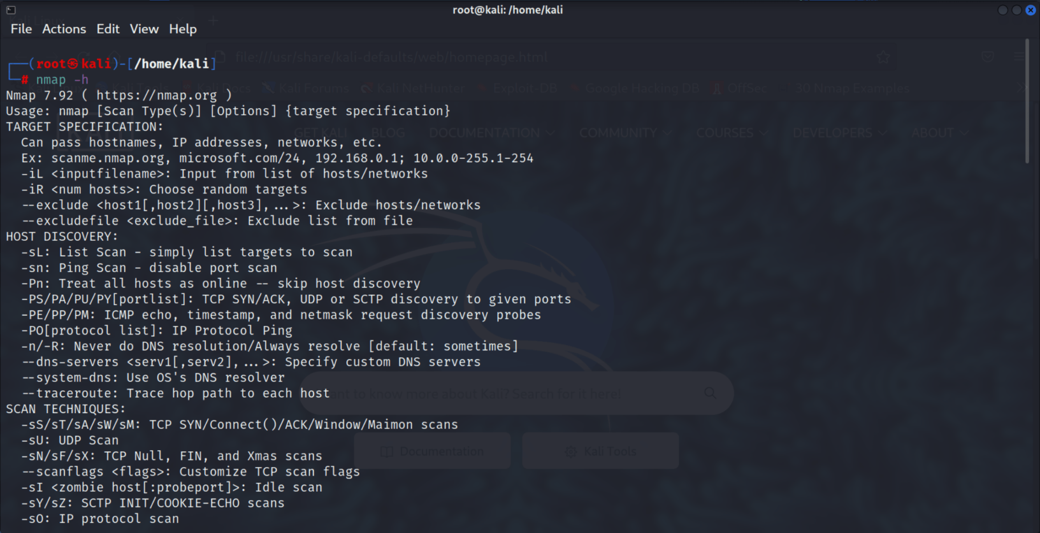The image size is (1040, 533).
Task: Open the View menu in terminal
Action: 144,29
